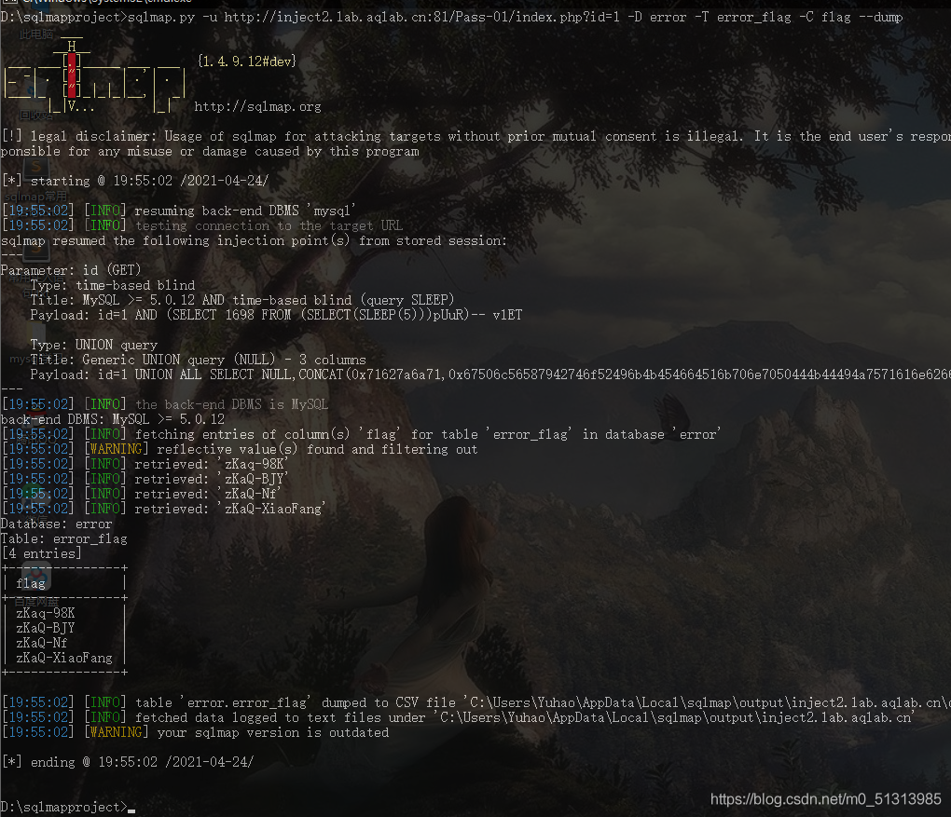This screenshot has height=817, width=951.
Task: Click 'your sqlmap version is outdated' warning
Action: tap(196, 732)
